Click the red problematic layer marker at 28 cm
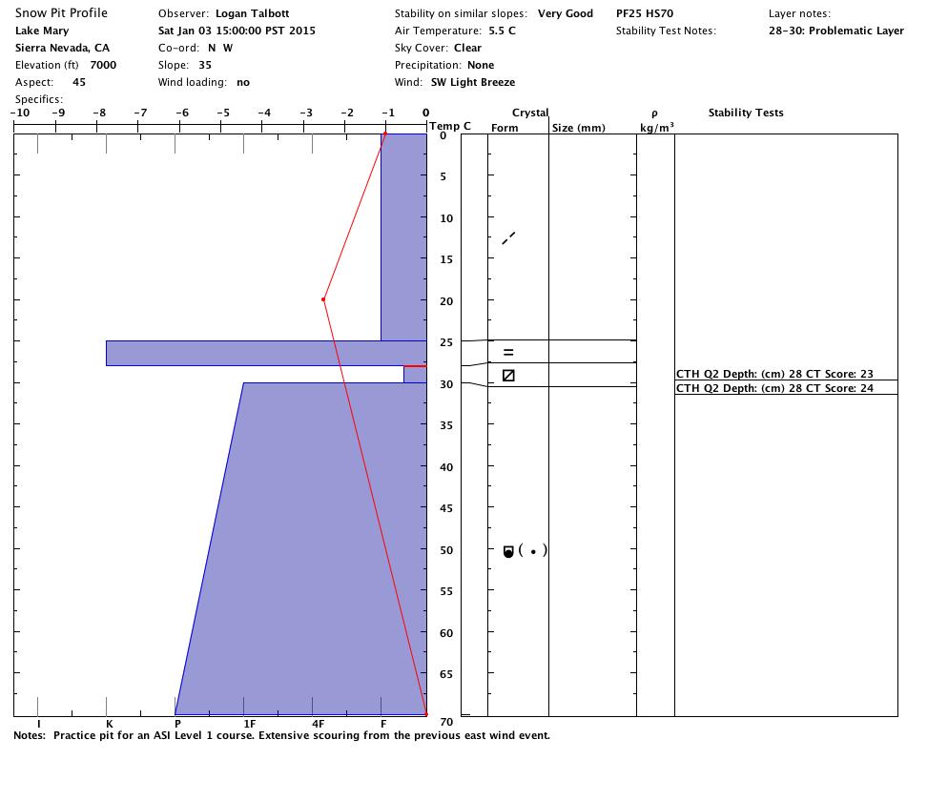 pyautogui.click(x=415, y=366)
